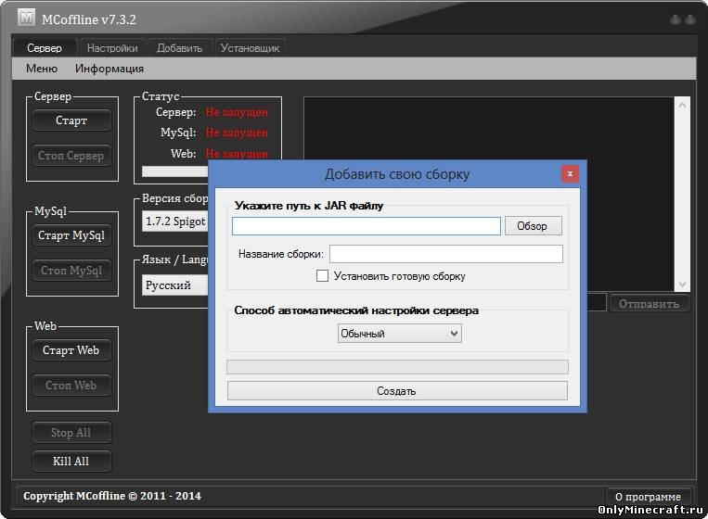Image resolution: width=708 pixels, height=519 pixels.
Task: Switch to the Установщик tab
Action: click(251, 48)
